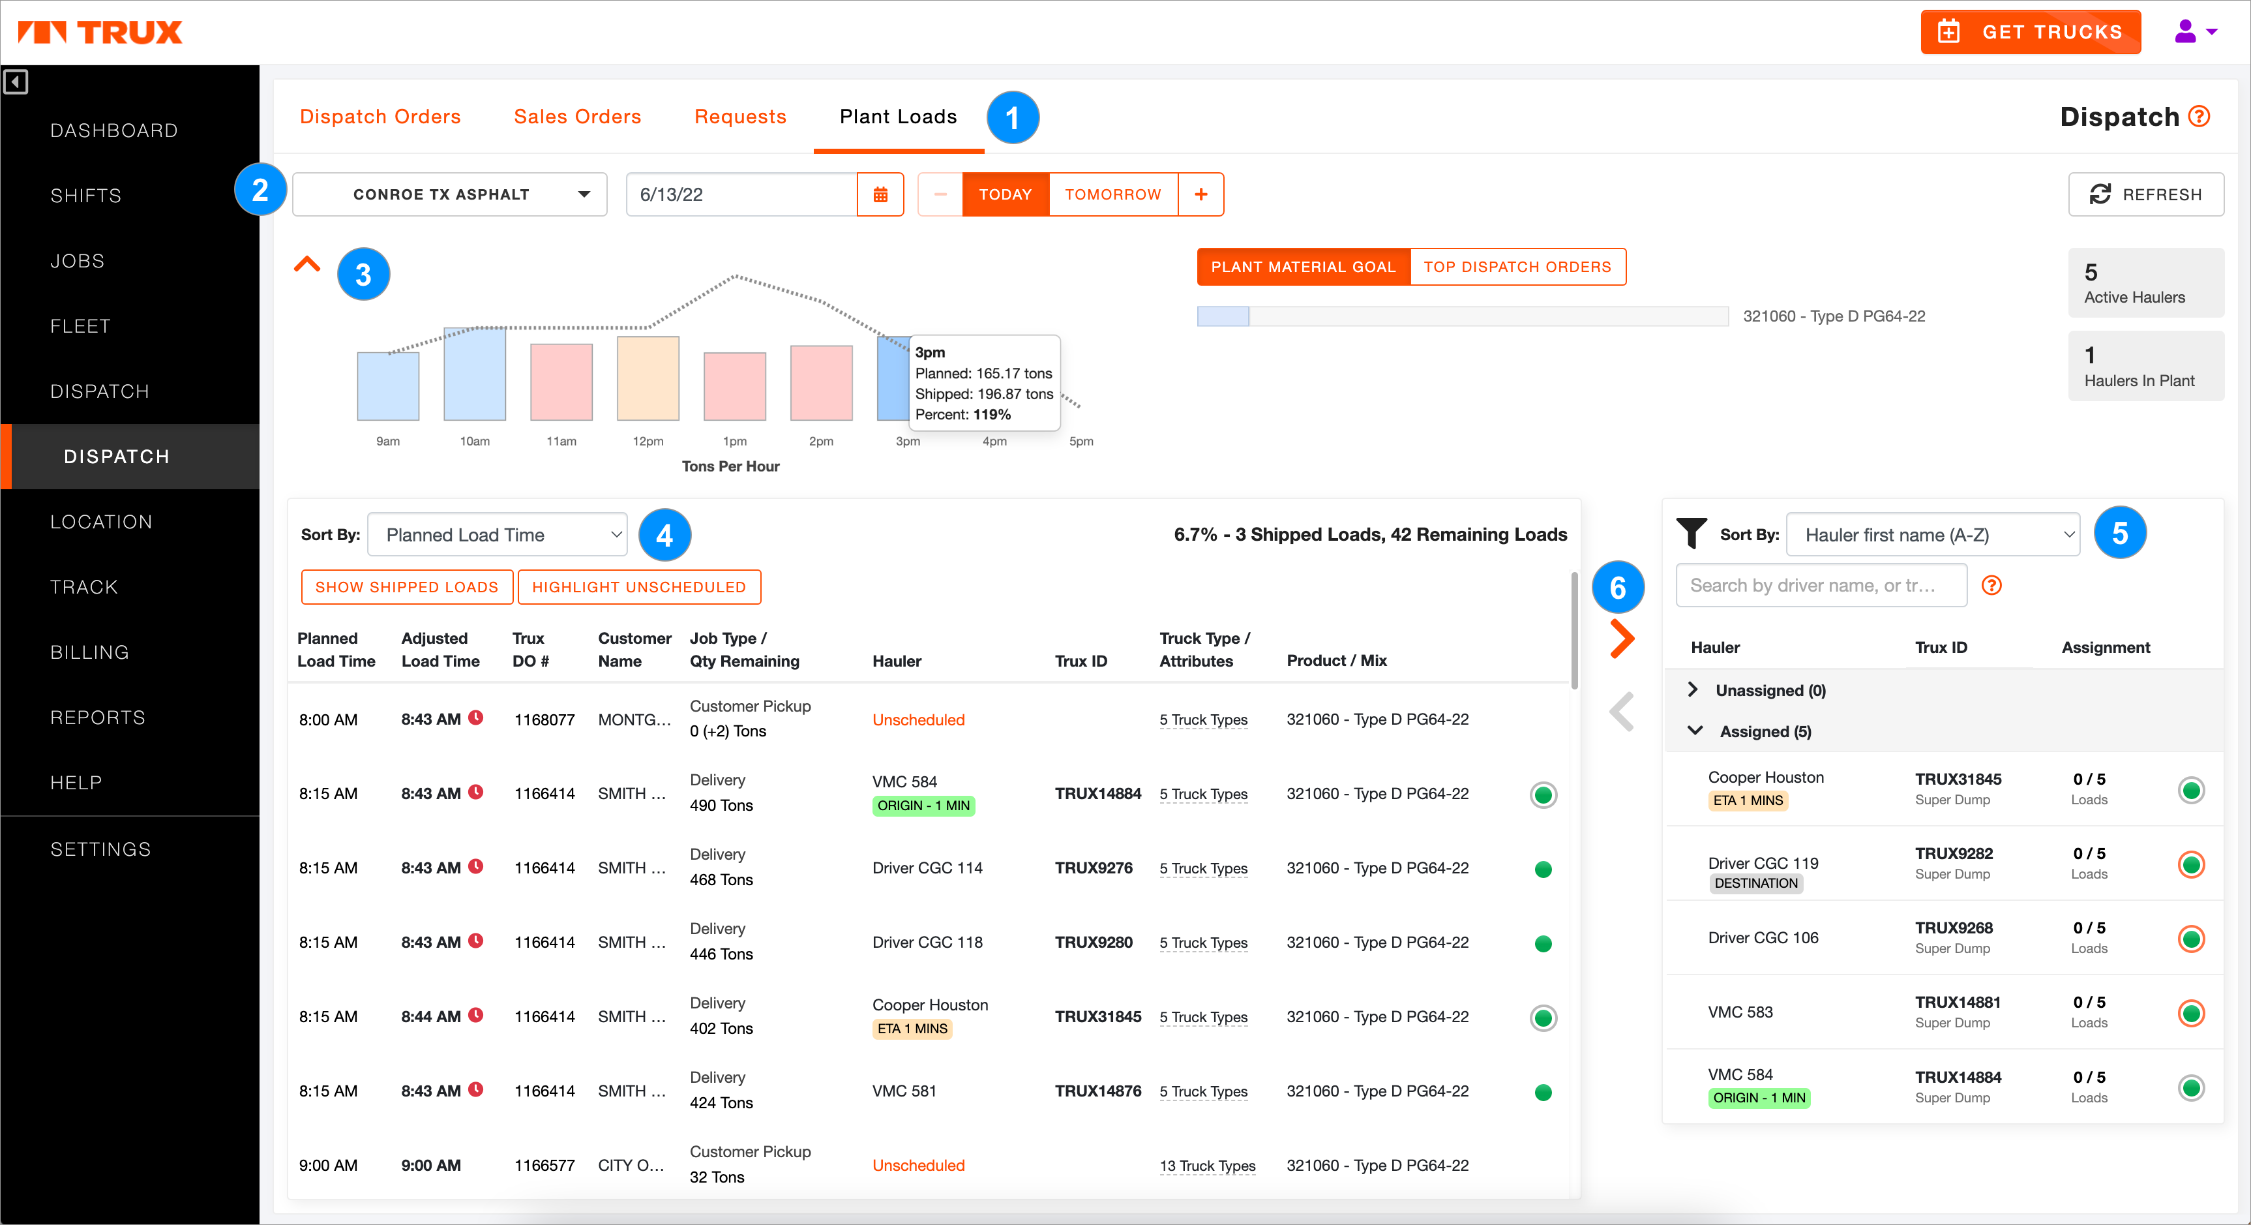Image resolution: width=2251 pixels, height=1225 pixels.
Task: Click the status dot for VMC 581 row
Action: (1543, 1092)
